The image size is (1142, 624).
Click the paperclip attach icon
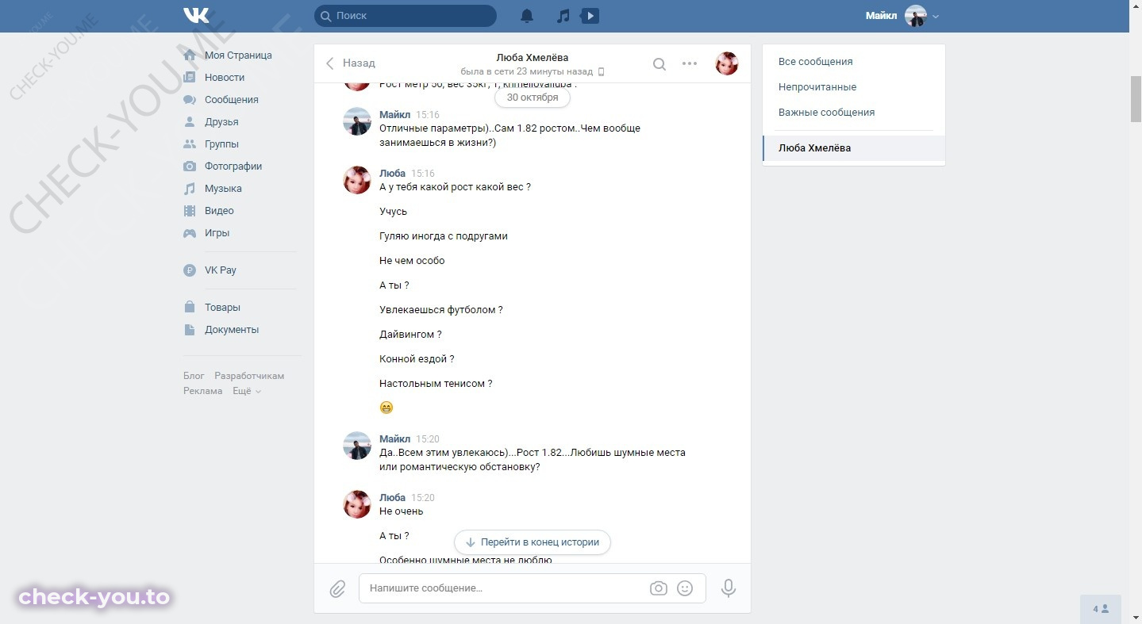tap(337, 589)
